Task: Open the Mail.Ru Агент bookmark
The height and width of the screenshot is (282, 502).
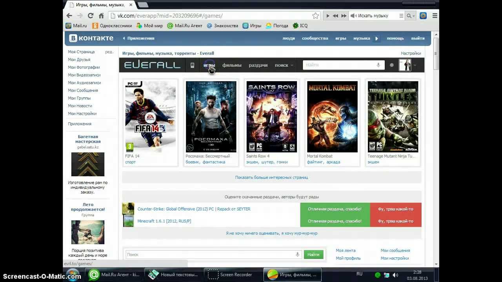Action: pos(185,25)
